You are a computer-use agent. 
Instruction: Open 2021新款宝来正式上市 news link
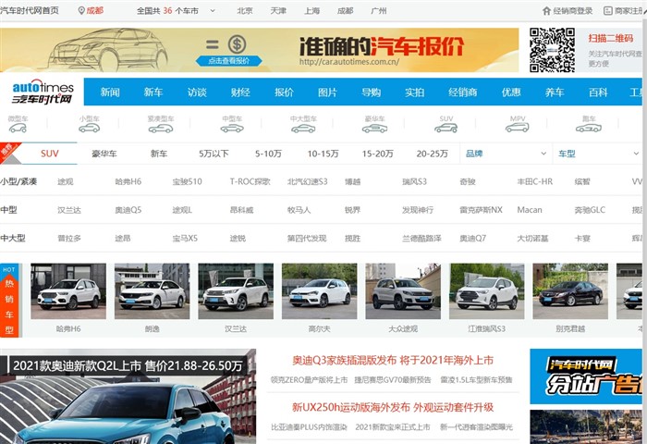pos(393,427)
